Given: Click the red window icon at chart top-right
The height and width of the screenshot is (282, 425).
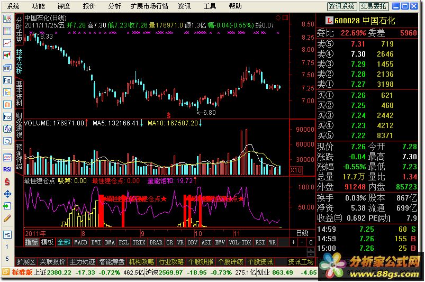Looking at the screenshot, I should [x=285, y=17].
